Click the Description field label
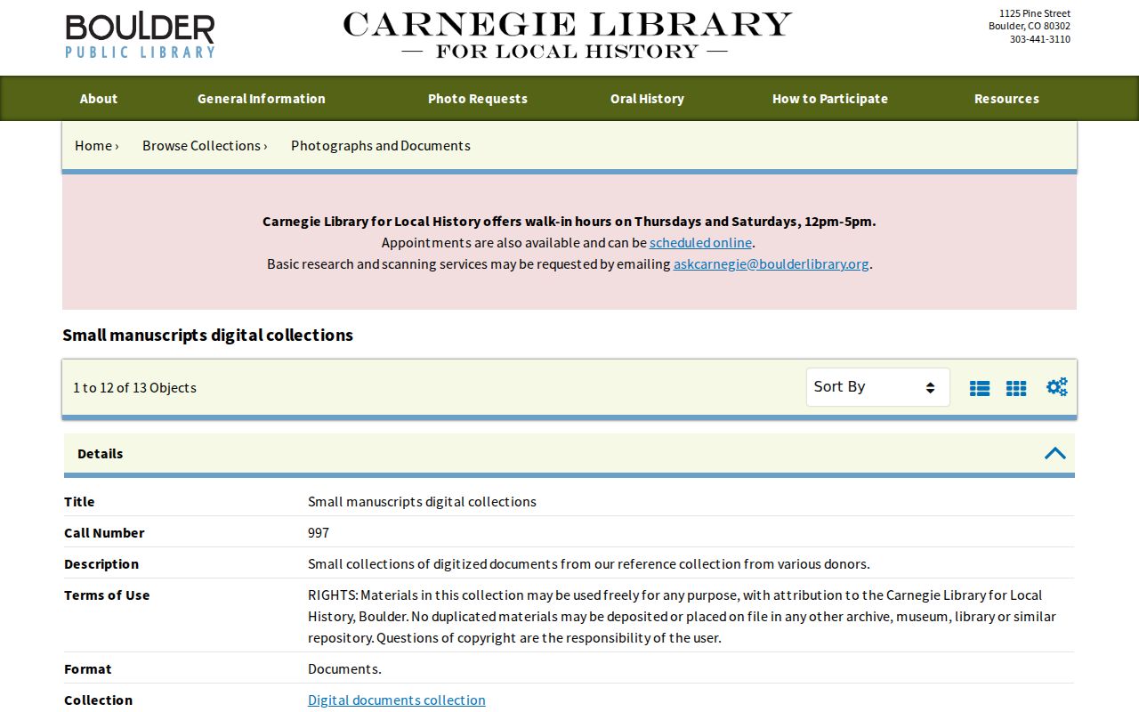Viewport: 1139px width, 712px height. click(101, 564)
